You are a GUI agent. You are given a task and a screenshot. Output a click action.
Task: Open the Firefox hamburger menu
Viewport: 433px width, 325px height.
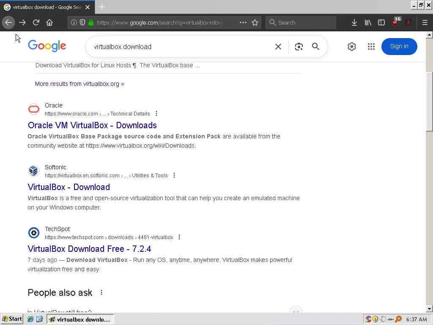click(x=425, y=22)
